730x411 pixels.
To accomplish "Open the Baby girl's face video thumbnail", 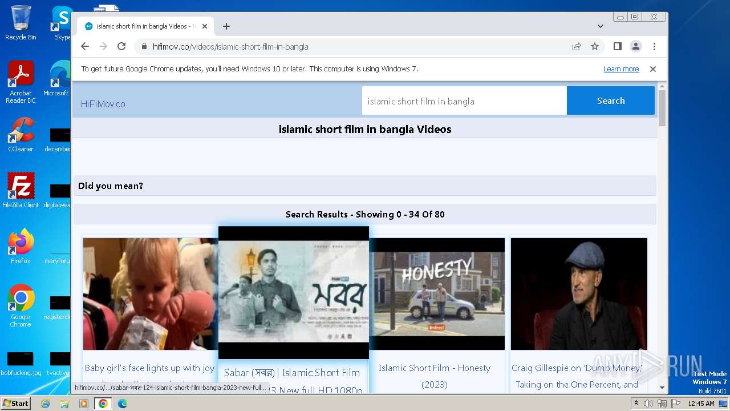I will [151, 294].
